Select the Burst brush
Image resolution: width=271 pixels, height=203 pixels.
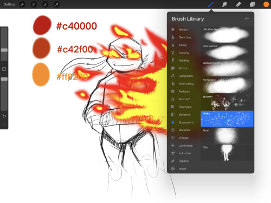227,136
